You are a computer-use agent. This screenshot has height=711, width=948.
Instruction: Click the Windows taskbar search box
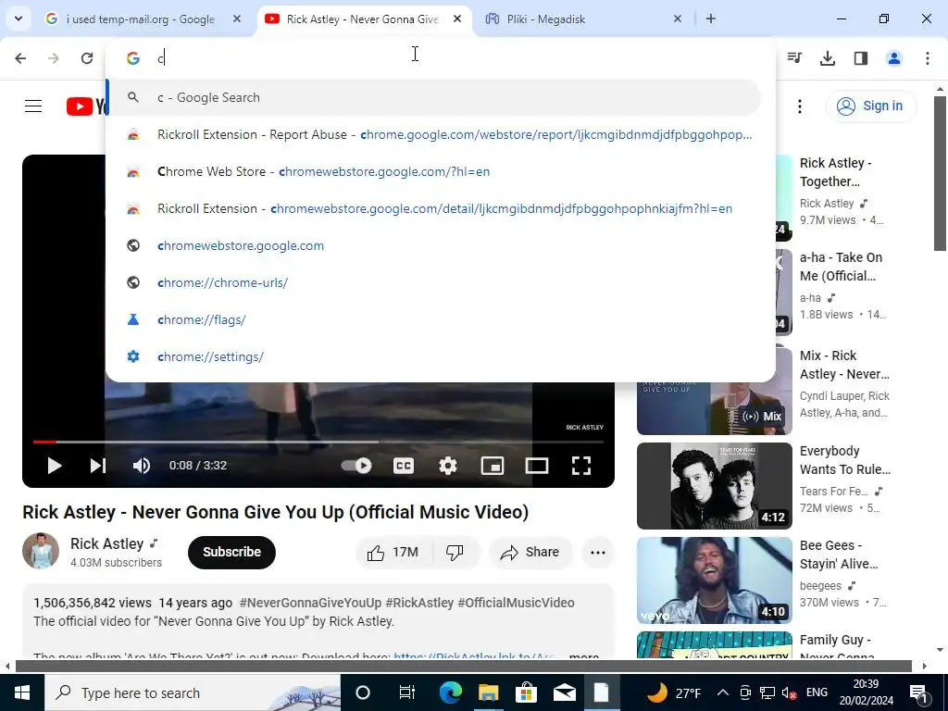pyautogui.click(x=193, y=692)
